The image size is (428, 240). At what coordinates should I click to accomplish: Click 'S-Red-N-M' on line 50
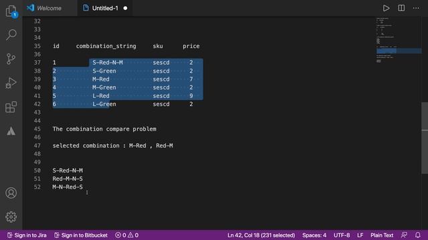tap(68, 171)
